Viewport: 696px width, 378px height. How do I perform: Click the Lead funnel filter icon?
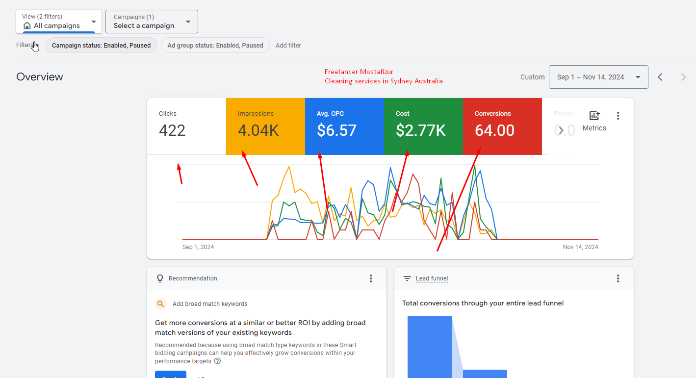[x=407, y=278]
